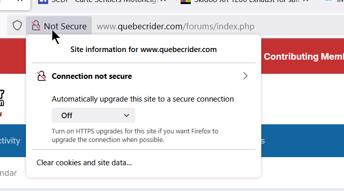Open the Activity item in the blue navbar
The width and height of the screenshot is (344, 191).
pos(10,141)
